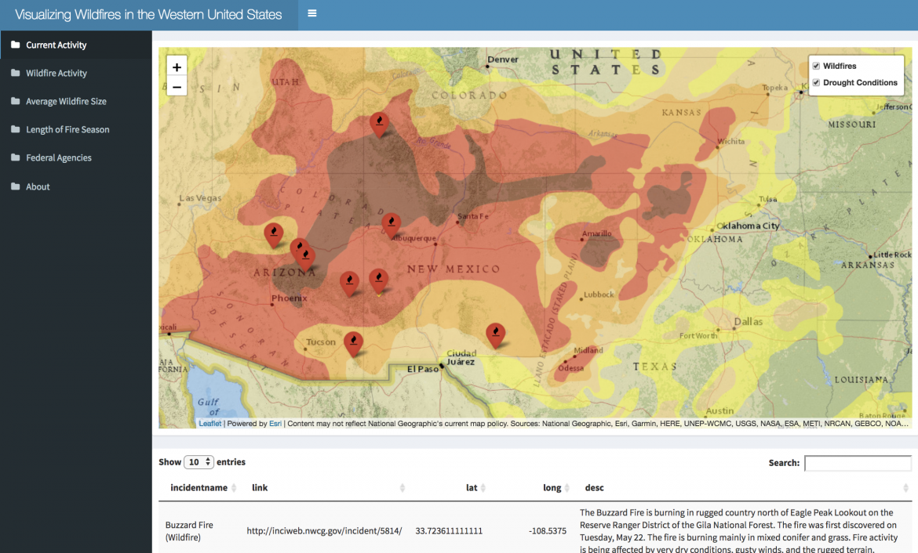Screen dimensions: 918x553
Task: Open the Average Wildfire Size menu item
Action: click(76, 100)
